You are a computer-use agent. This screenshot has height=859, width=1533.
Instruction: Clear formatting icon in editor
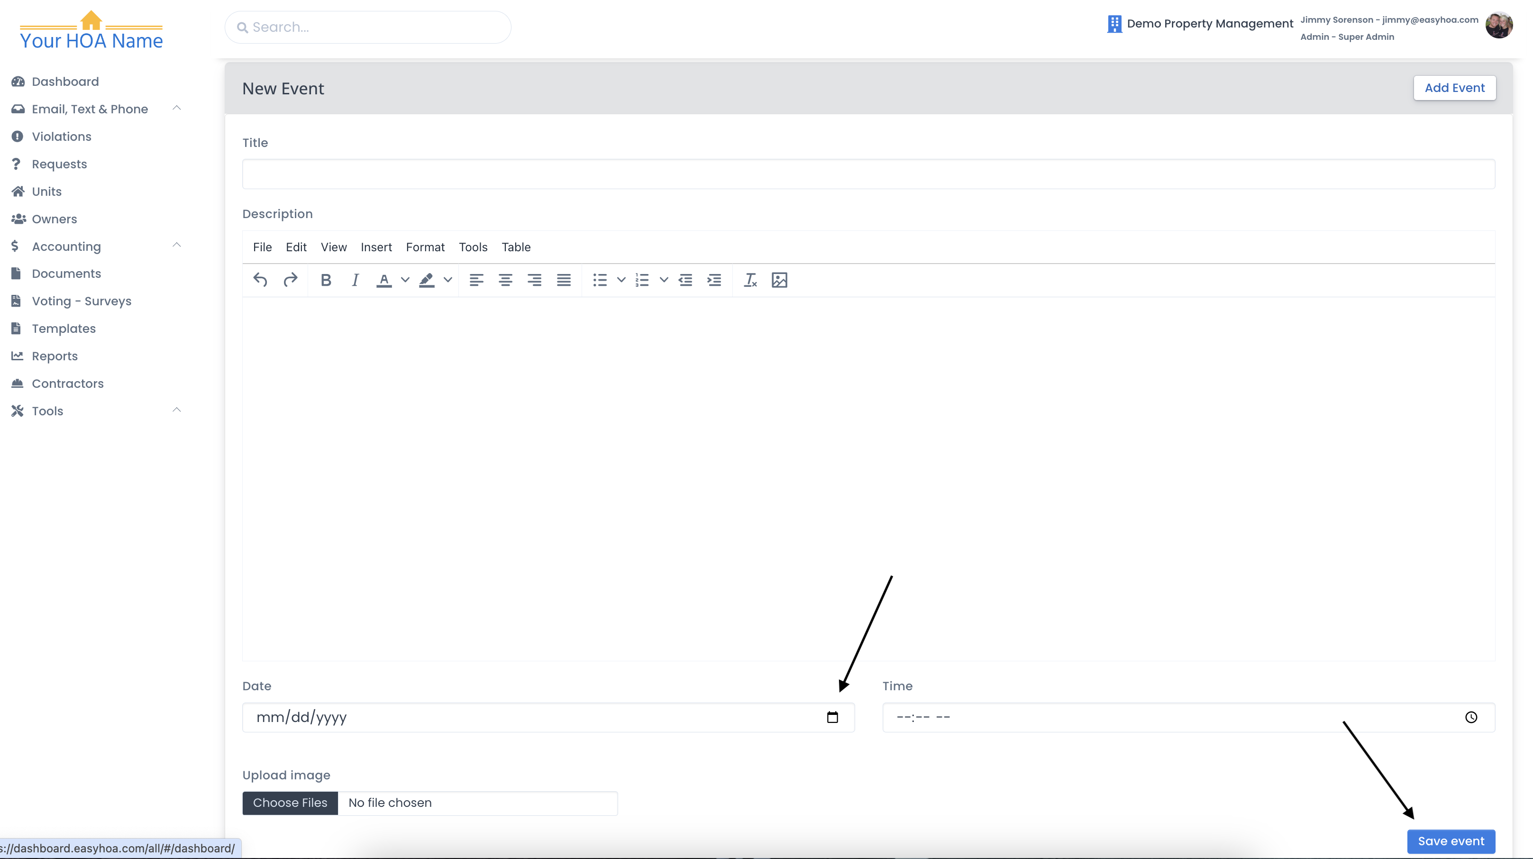(750, 280)
